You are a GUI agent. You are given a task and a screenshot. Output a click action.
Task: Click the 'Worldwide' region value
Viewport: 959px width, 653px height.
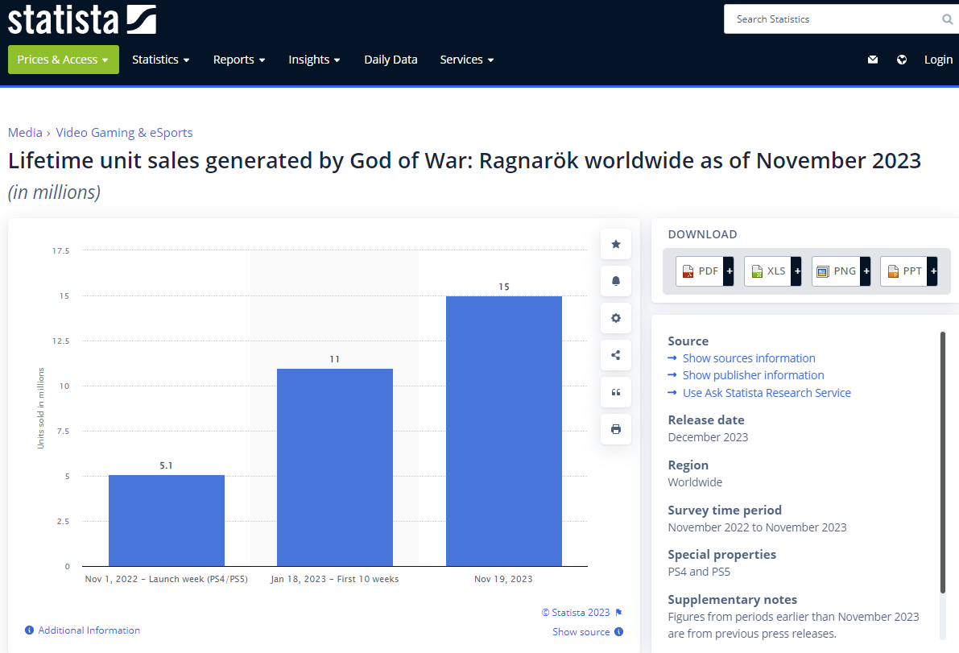pyautogui.click(x=695, y=482)
